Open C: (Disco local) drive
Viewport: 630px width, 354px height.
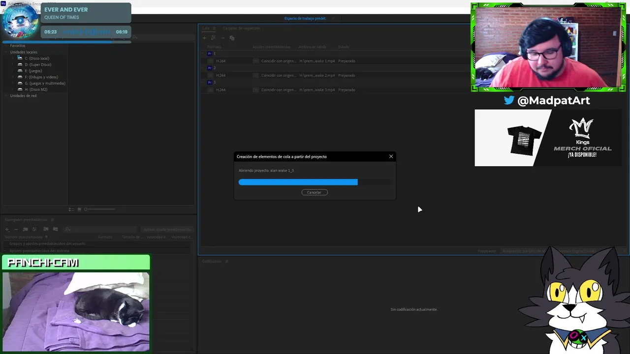37,58
